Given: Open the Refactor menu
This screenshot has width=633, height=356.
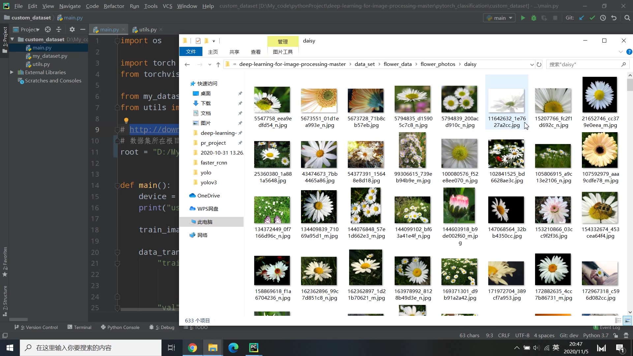Looking at the screenshot, I should click(x=114, y=6).
